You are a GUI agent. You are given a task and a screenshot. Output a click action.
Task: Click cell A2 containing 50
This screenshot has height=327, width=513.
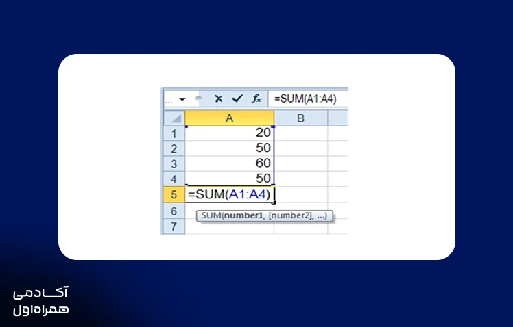pos(229,148)
